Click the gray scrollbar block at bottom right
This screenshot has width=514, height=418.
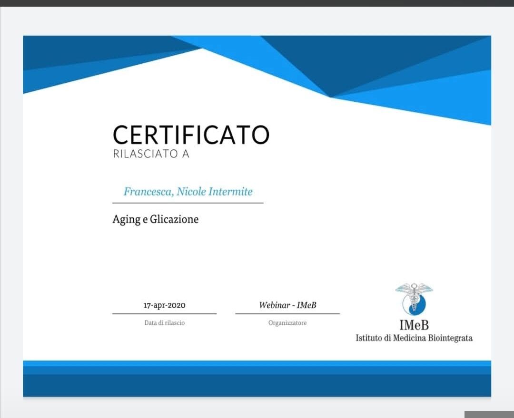click(x=489, y=414)
